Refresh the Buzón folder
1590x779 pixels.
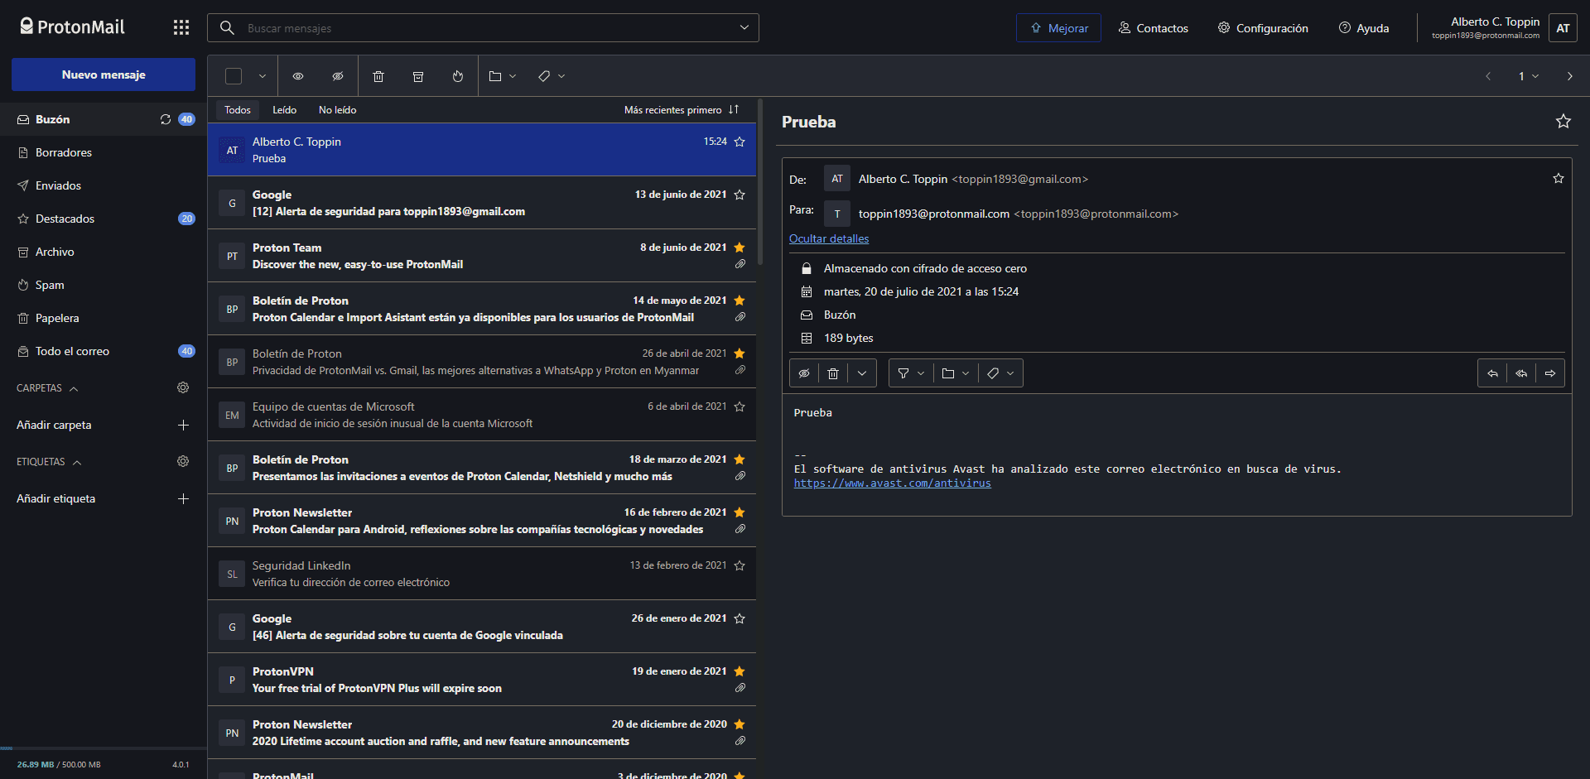pos(166,119)
